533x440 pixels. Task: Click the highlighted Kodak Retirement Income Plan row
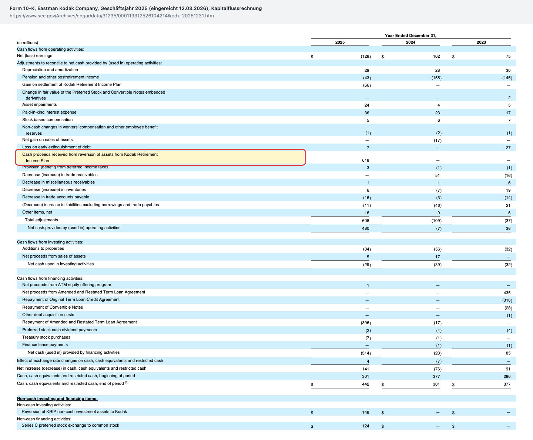160,157
